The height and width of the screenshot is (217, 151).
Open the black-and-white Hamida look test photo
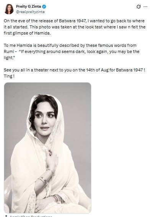[x=47, y=148]
